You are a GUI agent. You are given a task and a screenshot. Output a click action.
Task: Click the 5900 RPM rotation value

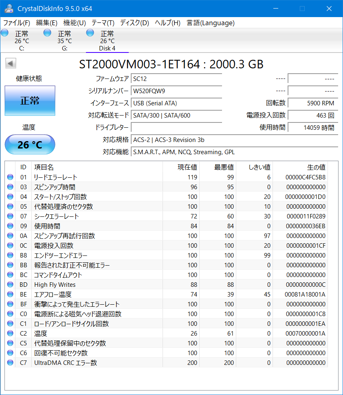click(x=313, y=103)
